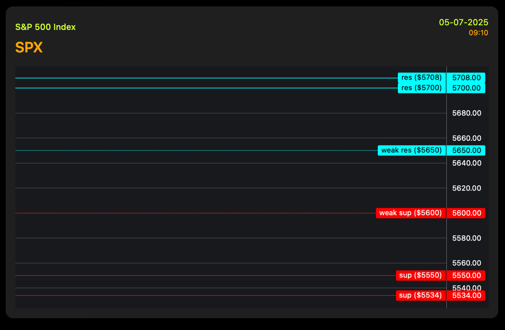Screen dimensions: 505x330
Task: Click the 5680.00 axis value
Action: click(467, 113)
